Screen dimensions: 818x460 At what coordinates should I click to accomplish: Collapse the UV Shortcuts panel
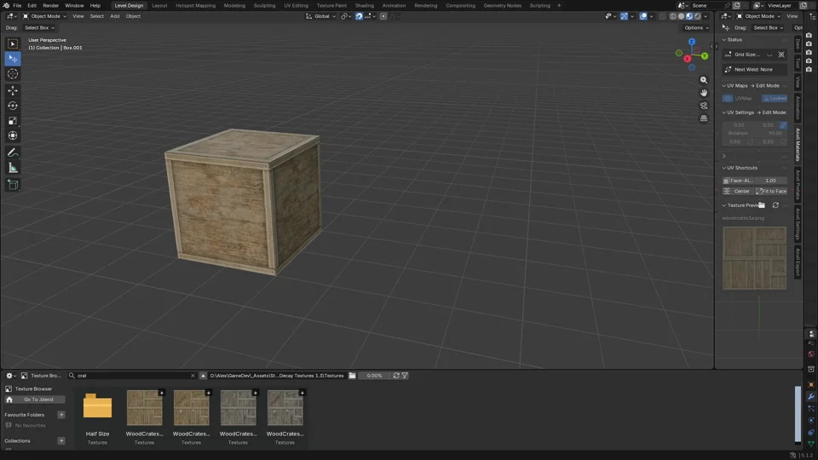[724, 168]
